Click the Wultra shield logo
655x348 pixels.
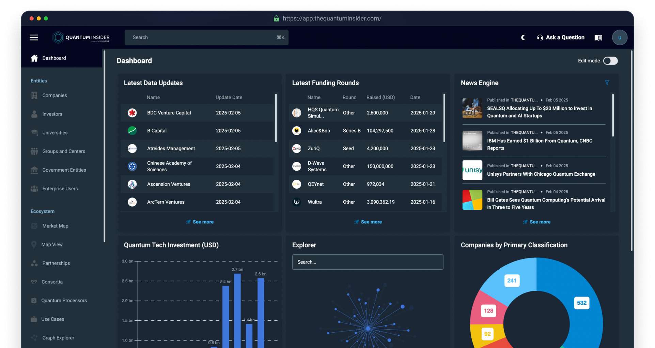point(297,202)
